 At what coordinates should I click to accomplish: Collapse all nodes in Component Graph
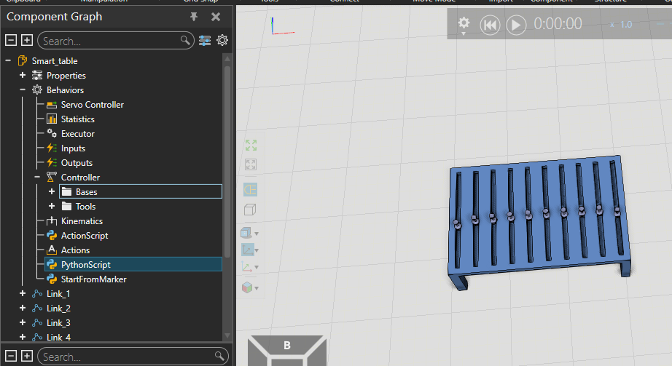click(x=11, y=40)
